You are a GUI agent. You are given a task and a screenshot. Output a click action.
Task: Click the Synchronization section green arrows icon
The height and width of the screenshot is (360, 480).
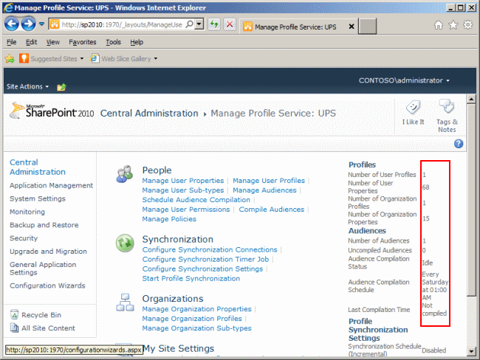click(125, 243)
